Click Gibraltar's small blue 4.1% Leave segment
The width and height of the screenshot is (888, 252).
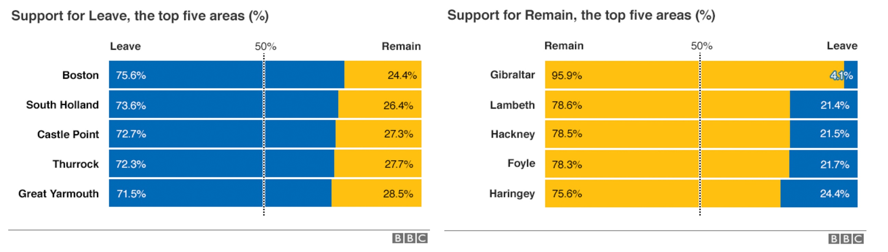click(x=851, y=75)
